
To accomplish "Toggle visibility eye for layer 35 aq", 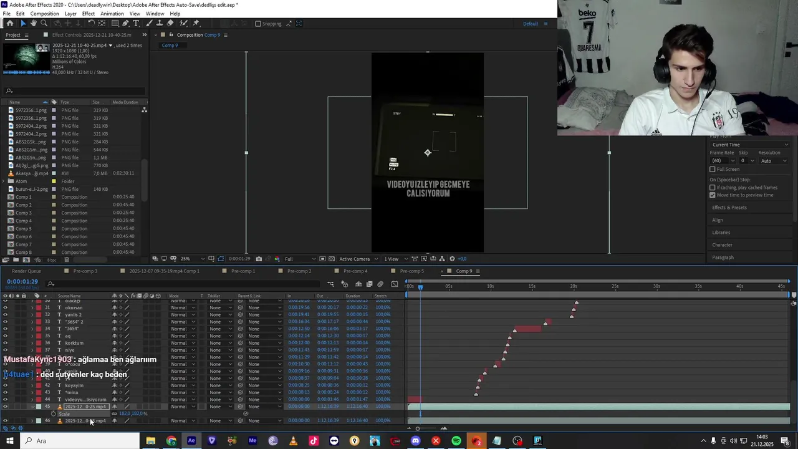I will click(5, 336).
